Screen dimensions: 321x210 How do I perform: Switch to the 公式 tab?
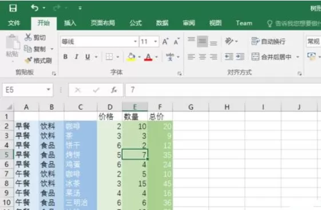[136, 23]
